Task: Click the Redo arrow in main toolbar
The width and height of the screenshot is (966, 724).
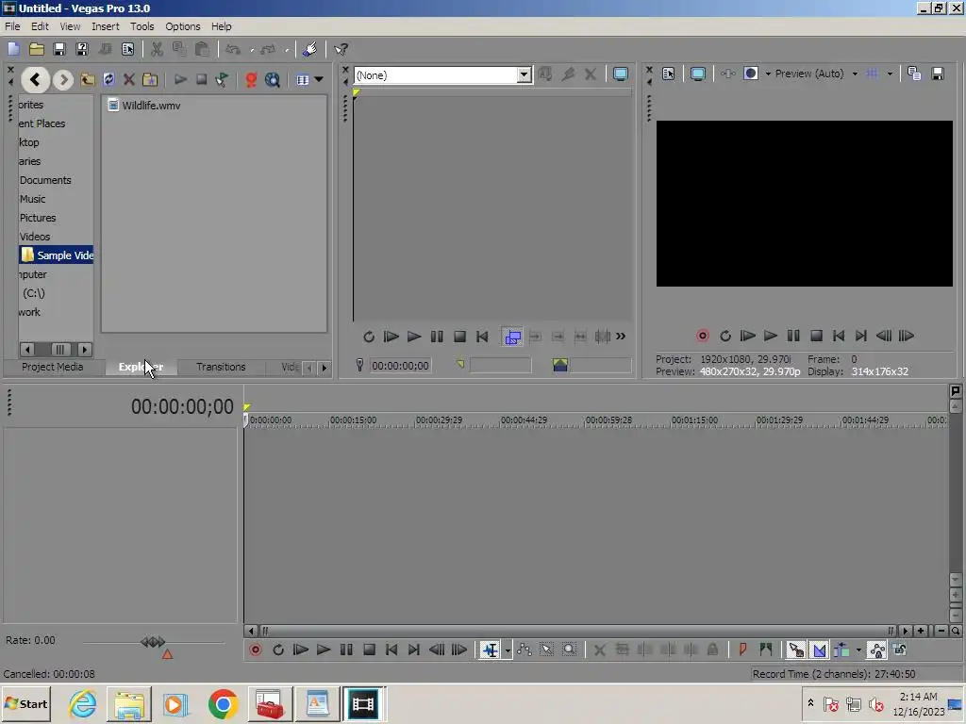Action: pos(269,49)
